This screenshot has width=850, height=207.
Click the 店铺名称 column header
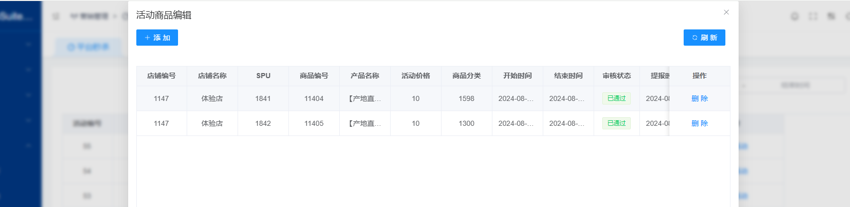tap(212, 76)
